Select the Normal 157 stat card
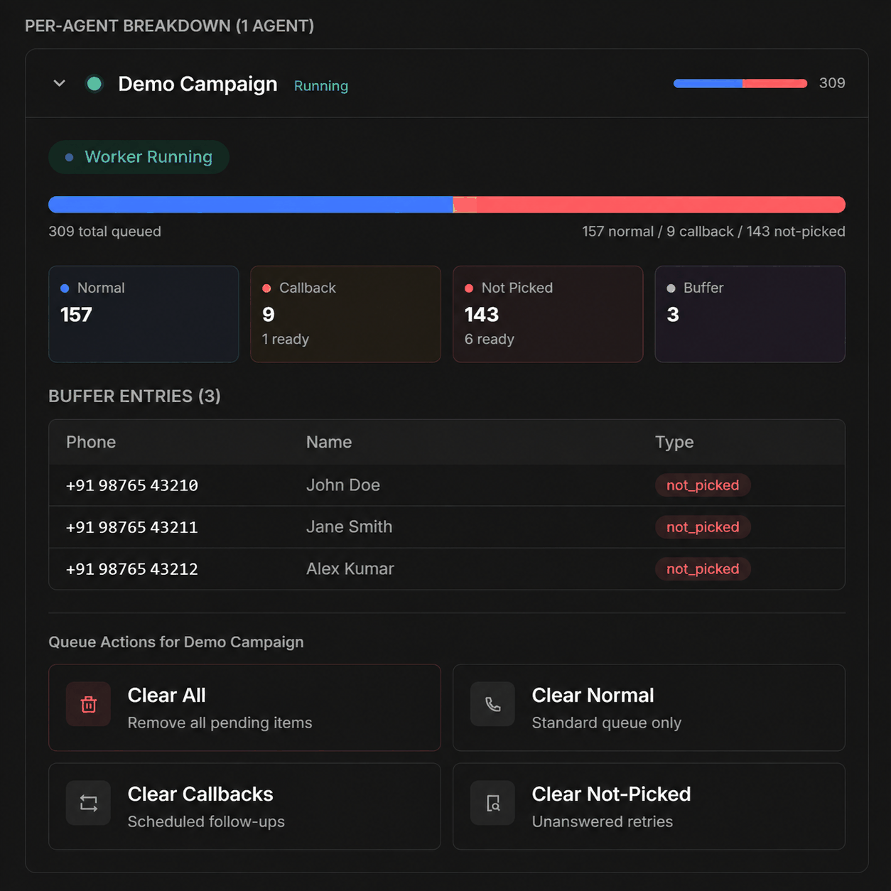Screen dimensions: 891x891 pos(144,314)
